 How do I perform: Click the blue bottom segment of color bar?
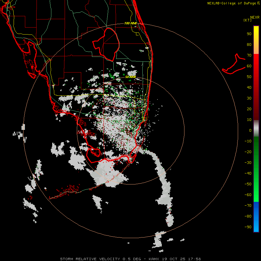256,217
